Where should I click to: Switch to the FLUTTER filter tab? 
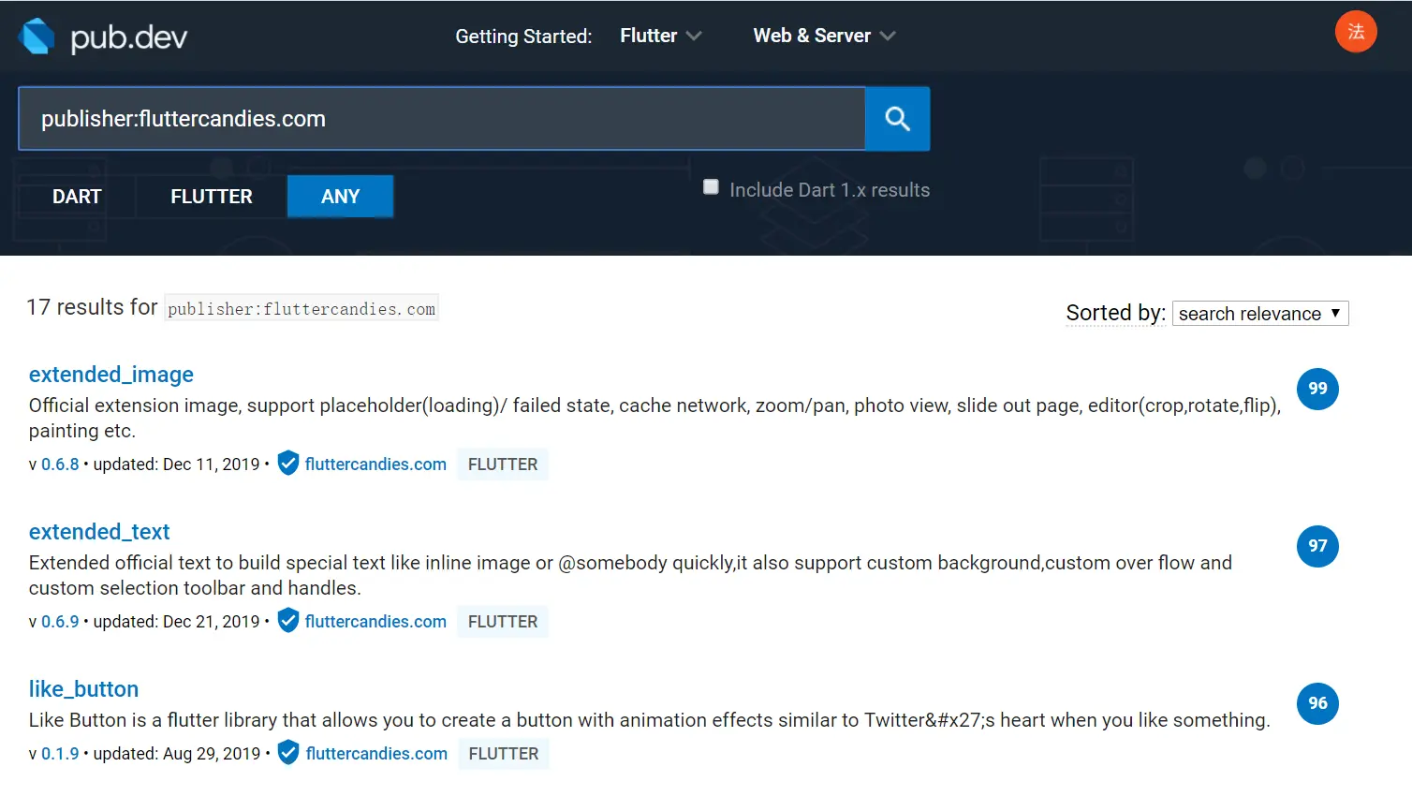click(212, 197)
